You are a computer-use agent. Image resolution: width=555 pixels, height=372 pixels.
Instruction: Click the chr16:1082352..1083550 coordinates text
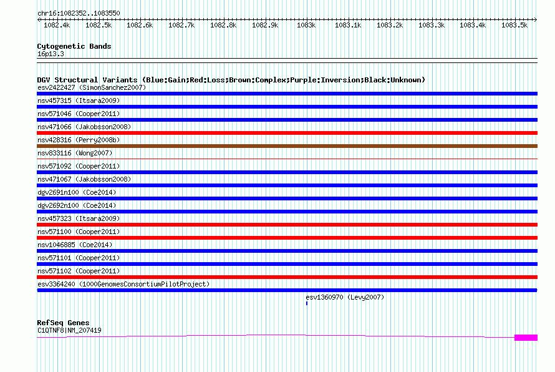pyautogui.click(x=79, y=13)
